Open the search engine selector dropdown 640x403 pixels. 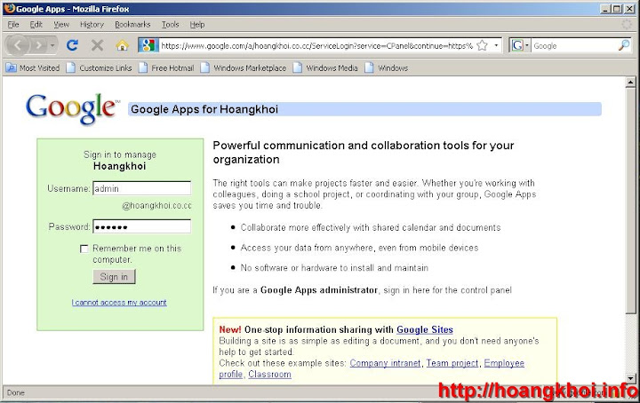point(520,45)
